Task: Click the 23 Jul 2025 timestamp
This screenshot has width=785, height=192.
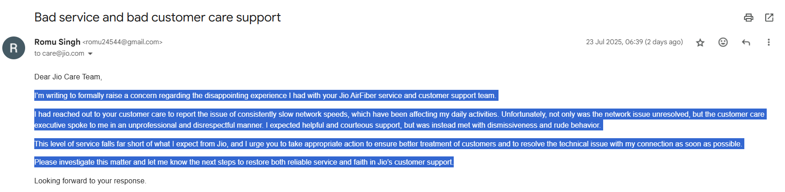Action: pos(634,42)
